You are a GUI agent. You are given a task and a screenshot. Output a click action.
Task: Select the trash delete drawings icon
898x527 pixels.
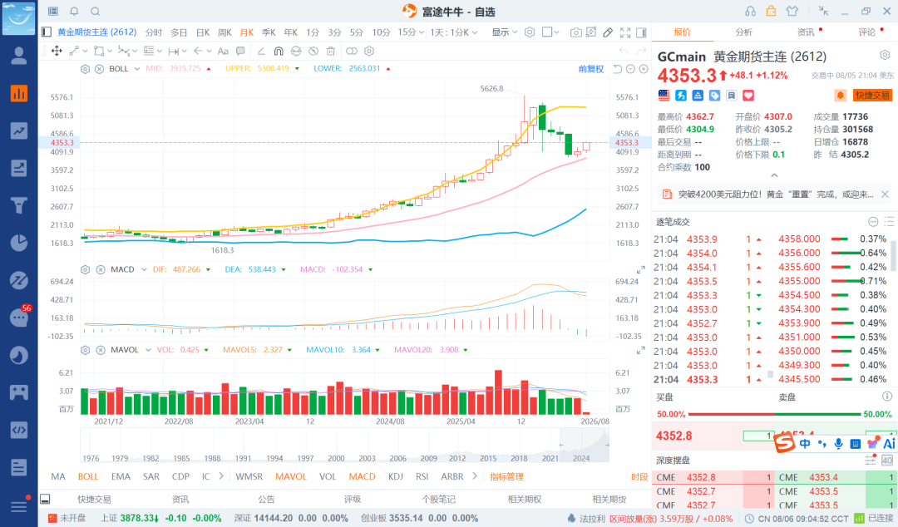point(330,51)
